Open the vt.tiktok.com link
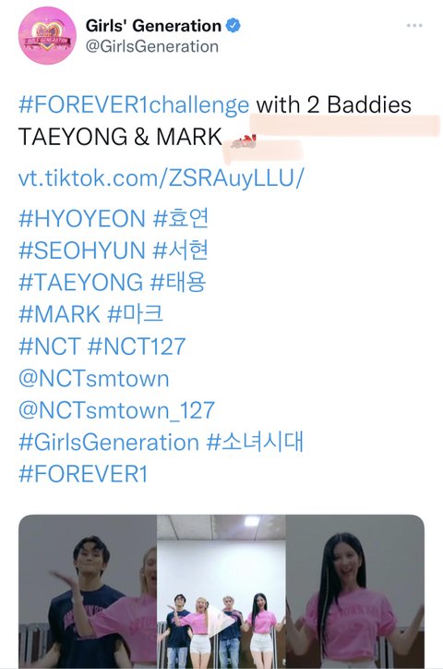The height and width of the screenshot is (669, 443). [162, 177]
